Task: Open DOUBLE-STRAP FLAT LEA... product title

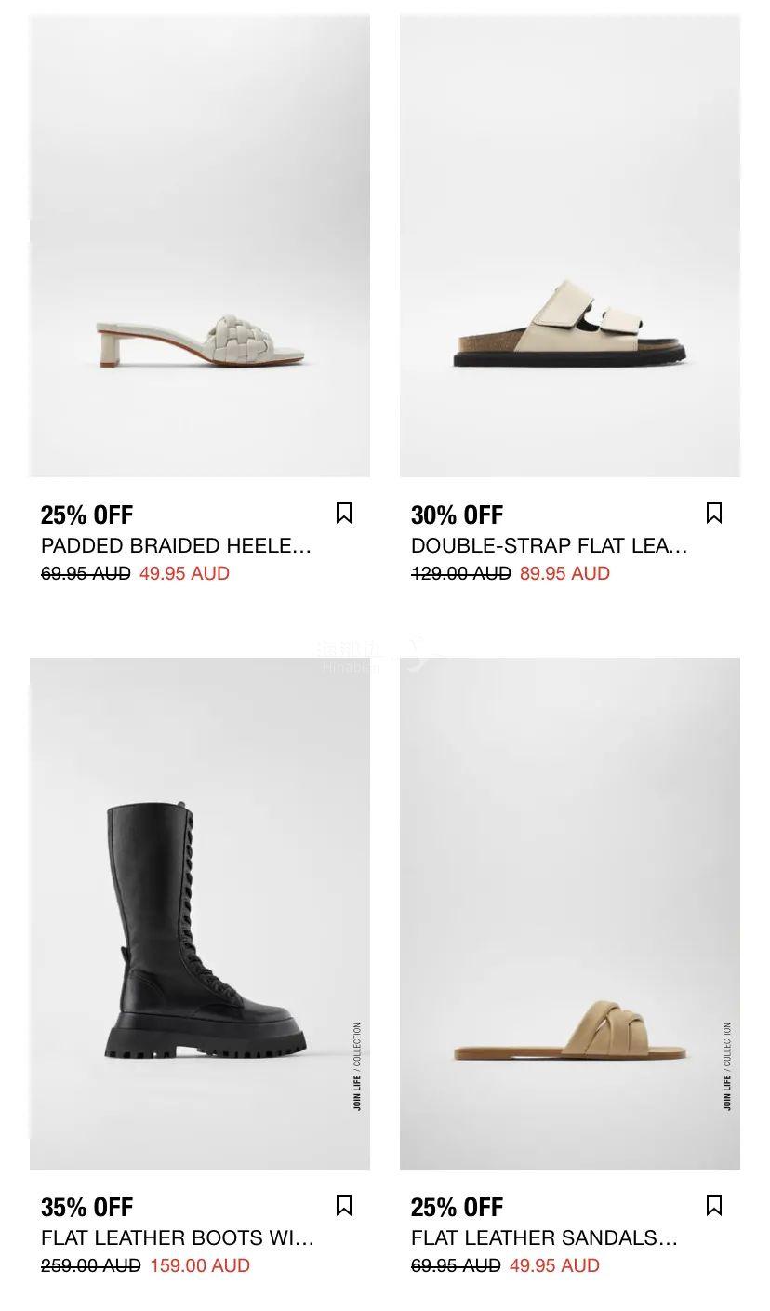Action: pyautogui.click(x=549, y=545)
